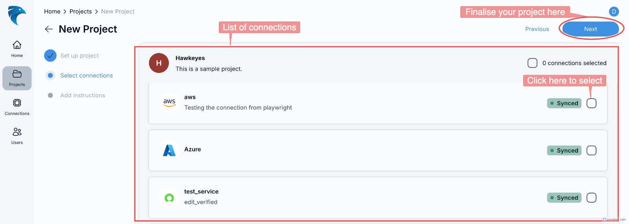The width and height of the screenshot is (629, 224).
Task: Go to the Set up project step
Action: coord(79,56)
